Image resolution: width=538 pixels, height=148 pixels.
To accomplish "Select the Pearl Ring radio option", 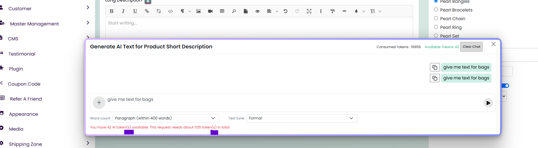I will click(436, 27).
